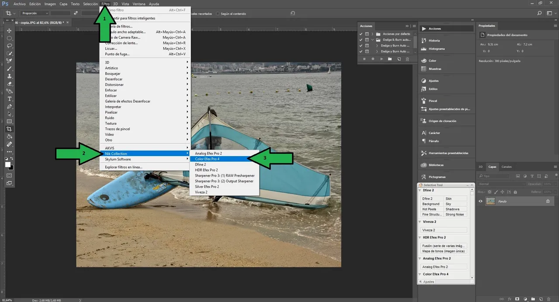The height and width of the screenshot is (302, 559).
Task: Toggle the Según el contenido checkbox
Action: click(x=217, y=14)
